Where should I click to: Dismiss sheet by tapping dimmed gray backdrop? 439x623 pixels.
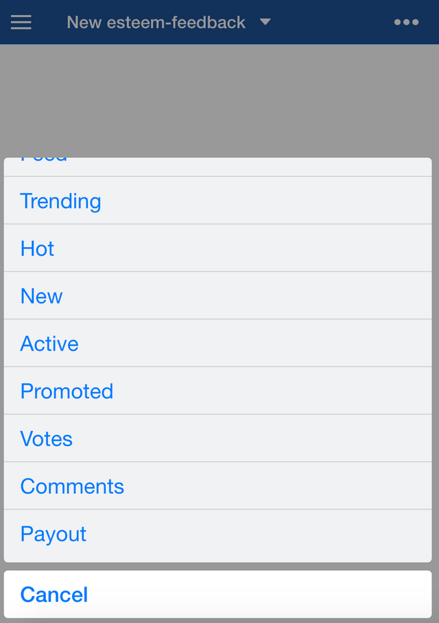coord(219,101)
